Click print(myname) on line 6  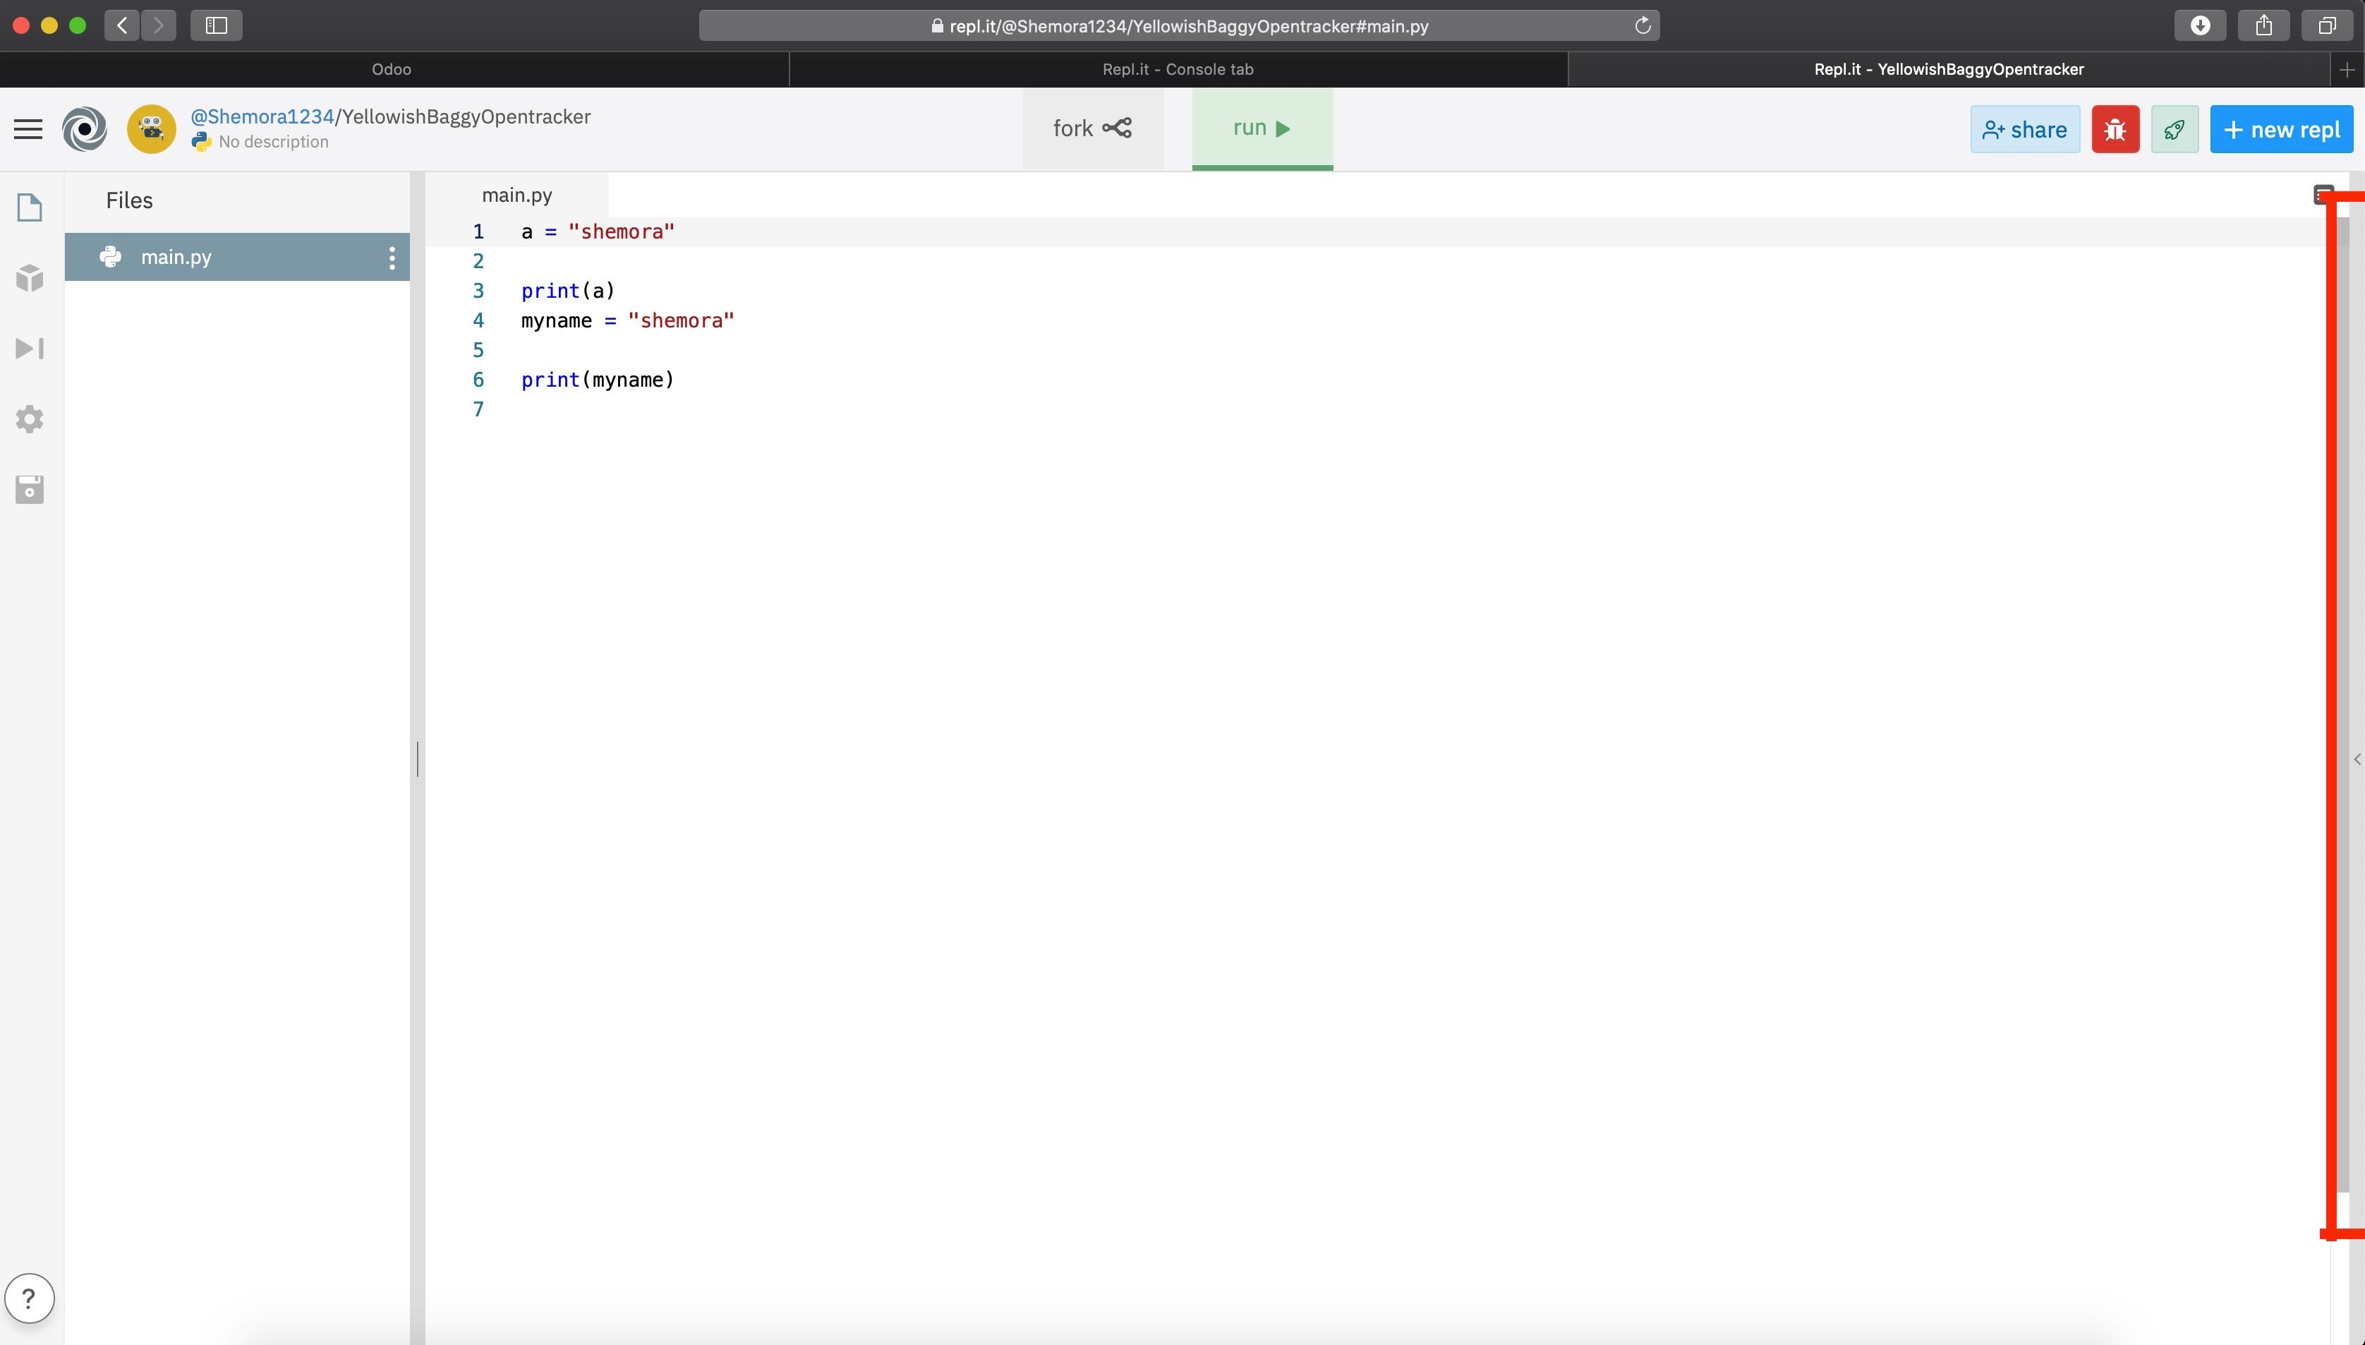tap(598, 380)
